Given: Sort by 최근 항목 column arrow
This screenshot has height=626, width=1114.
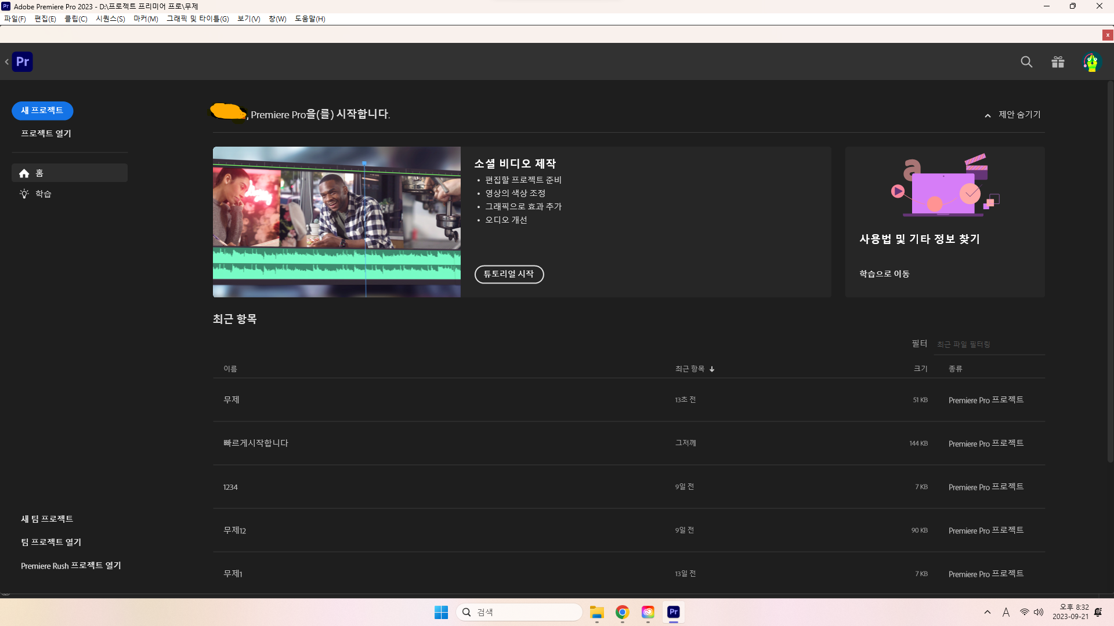Looking at the screenshot, I should [712, 369].
